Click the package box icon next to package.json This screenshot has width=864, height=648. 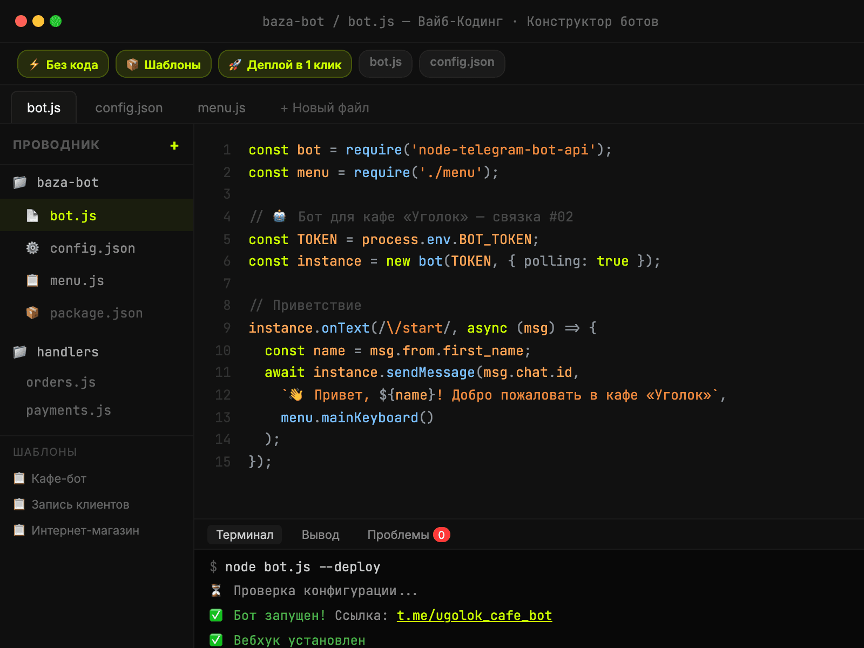click(32, 313)
